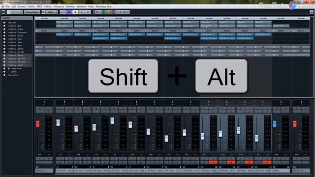Screen dimensions: 315x177
Task: Click the red Write automation toolbar button
Action: (x=111, y=12)
